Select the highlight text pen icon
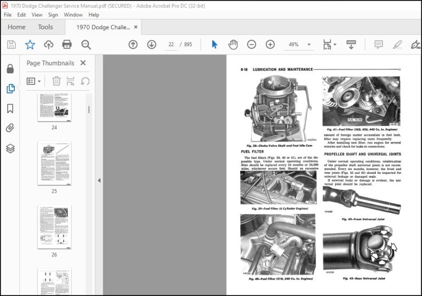This screenshot has width=422, height=296. [x=397, y=45]
